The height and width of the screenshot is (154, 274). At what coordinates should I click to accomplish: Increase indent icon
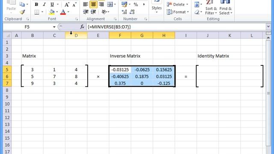tap(93, 12)
